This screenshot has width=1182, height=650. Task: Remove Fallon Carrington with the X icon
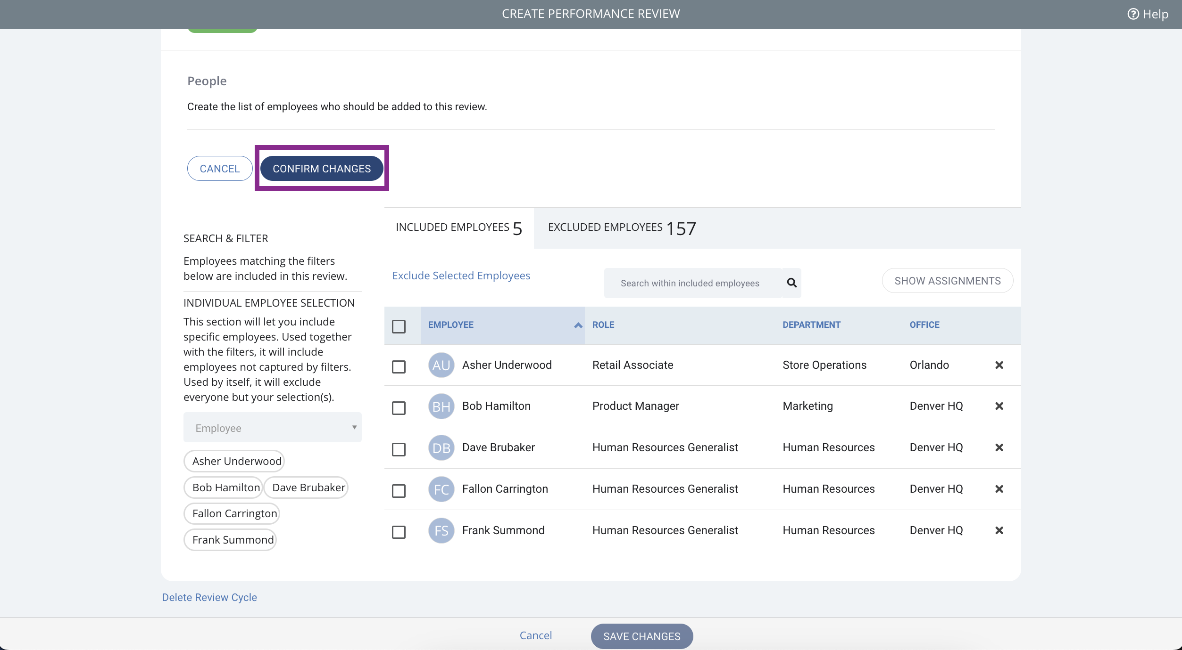tap(999, 489)
